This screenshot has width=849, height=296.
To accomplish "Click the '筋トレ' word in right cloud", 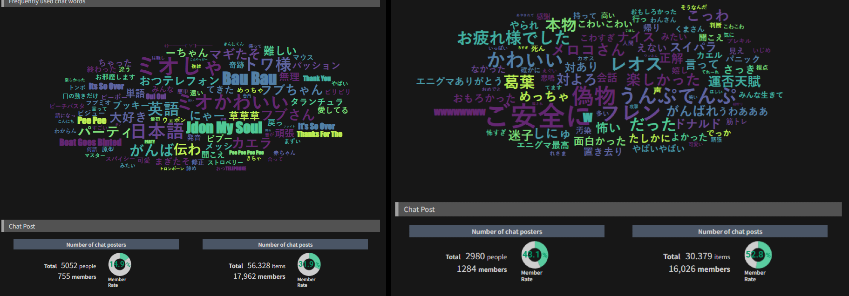I will [x=737, y=122].
